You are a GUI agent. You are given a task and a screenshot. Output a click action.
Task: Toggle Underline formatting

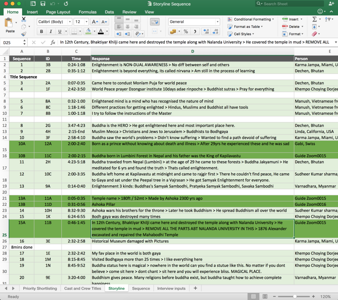[60, 31]
